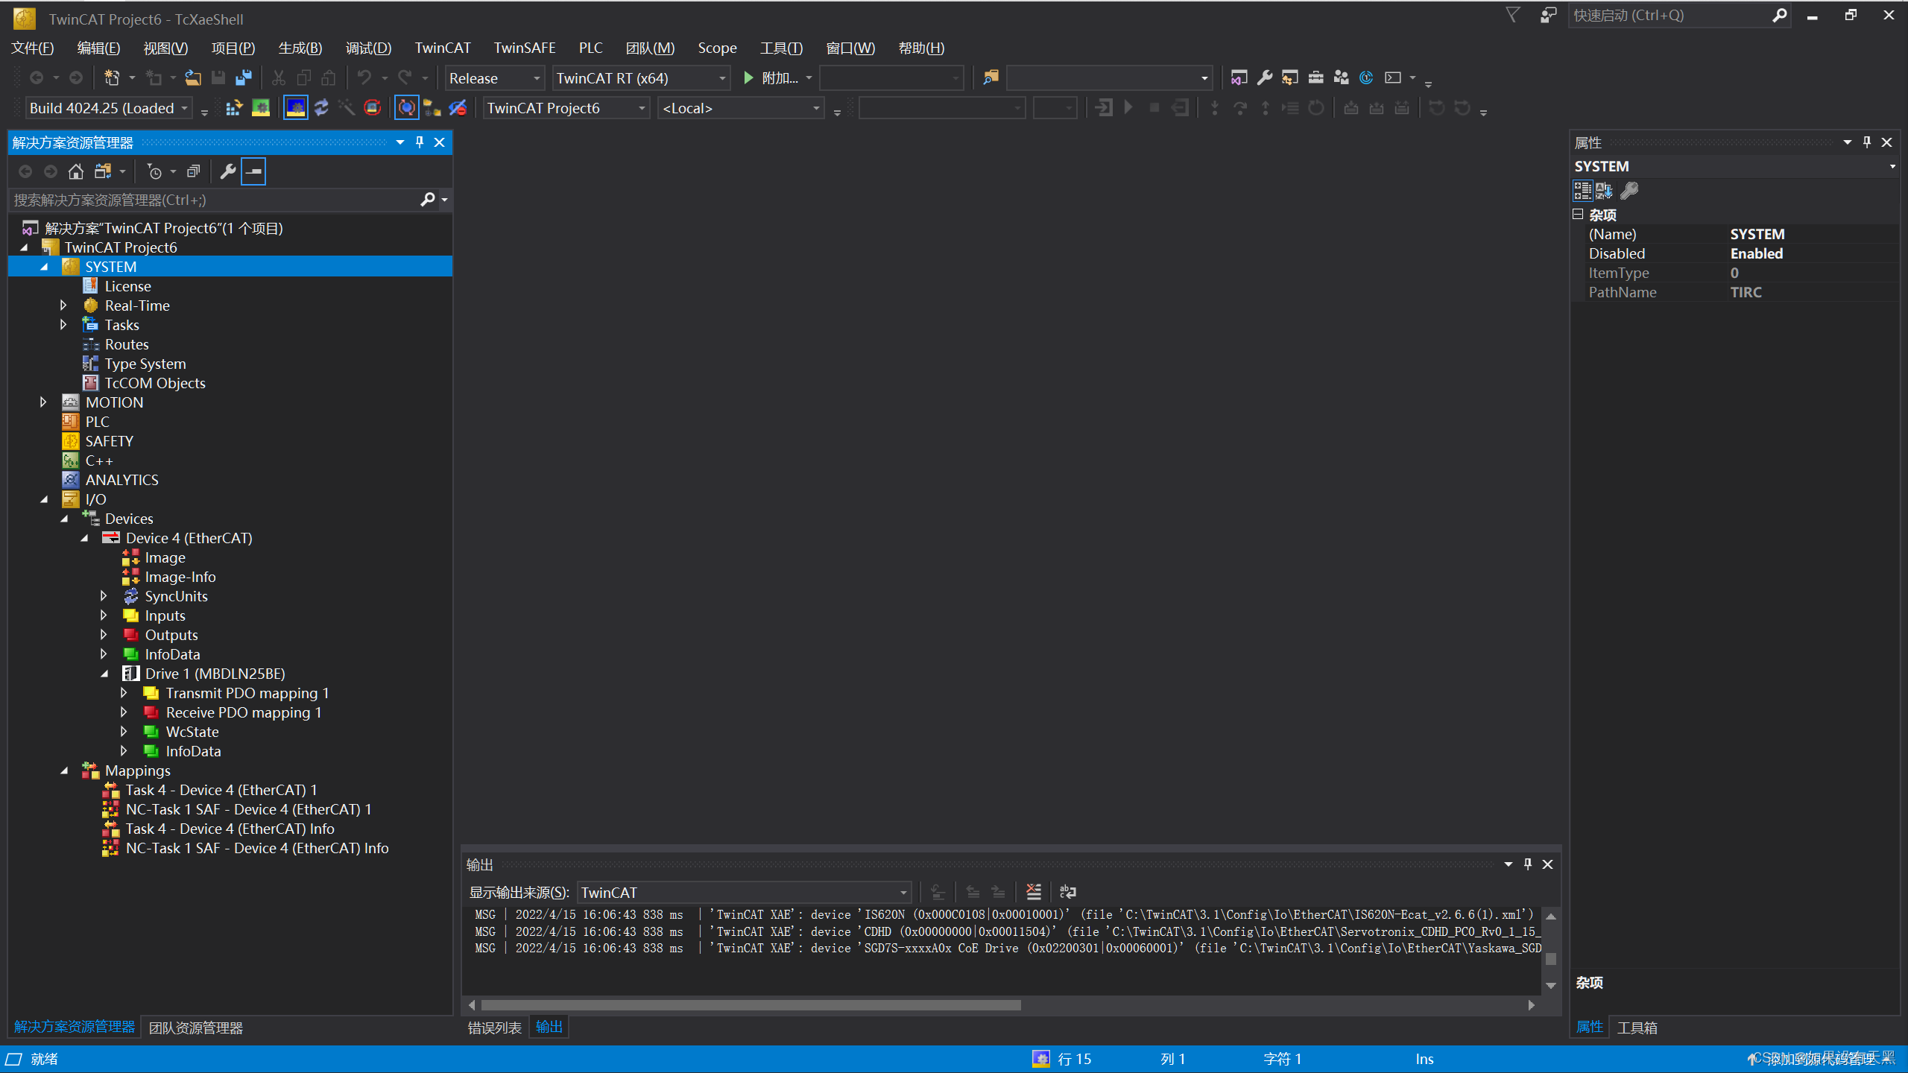Open the Scope menu
The height and width of the screenshot is (1073, 1908).
click(x=717, y=48)
